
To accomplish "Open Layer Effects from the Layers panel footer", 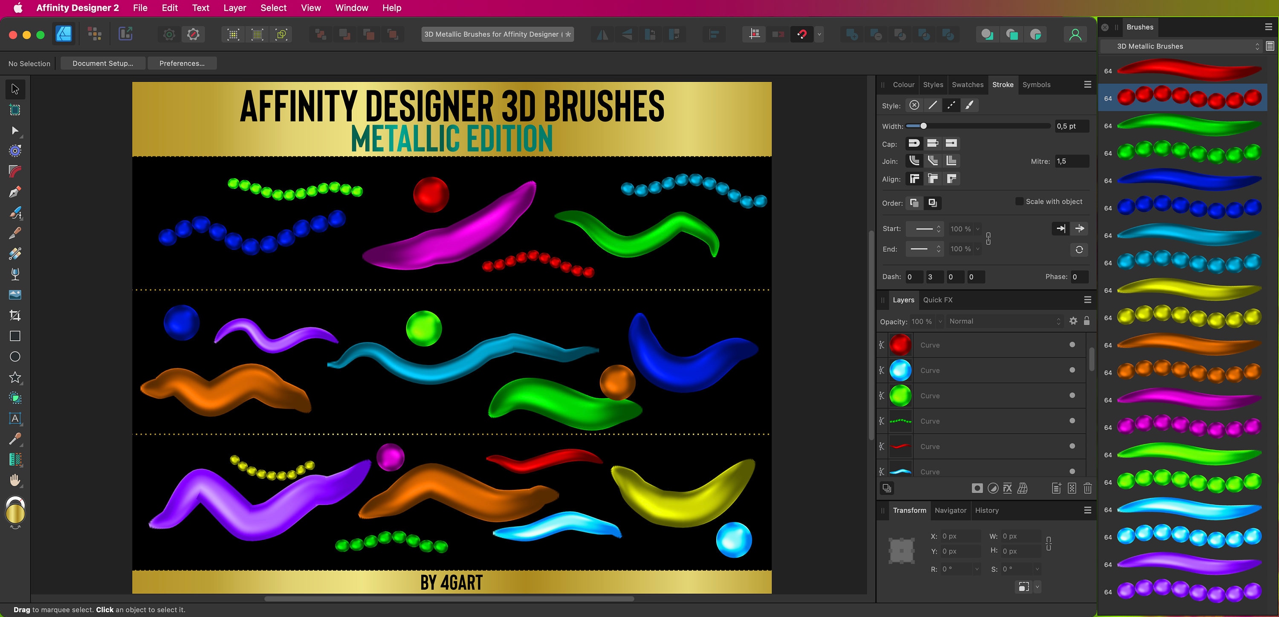I will pos(1007,488).
